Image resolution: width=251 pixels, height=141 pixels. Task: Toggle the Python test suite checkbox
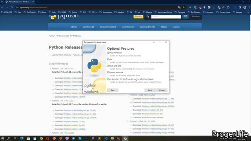coord(108,72)
